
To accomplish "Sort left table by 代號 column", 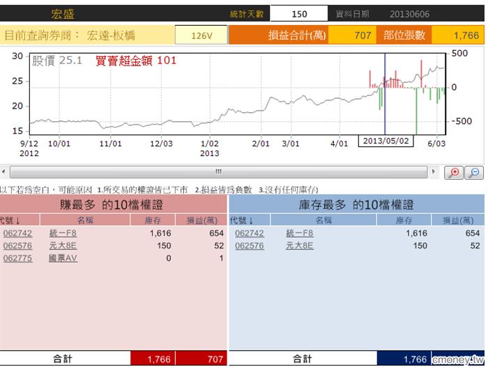I will (x=10, y=220).
